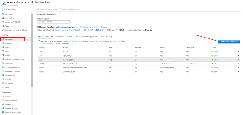Open the Disks icon

point(3,47)
